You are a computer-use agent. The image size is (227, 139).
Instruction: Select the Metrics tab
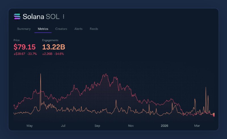point(43,29)
